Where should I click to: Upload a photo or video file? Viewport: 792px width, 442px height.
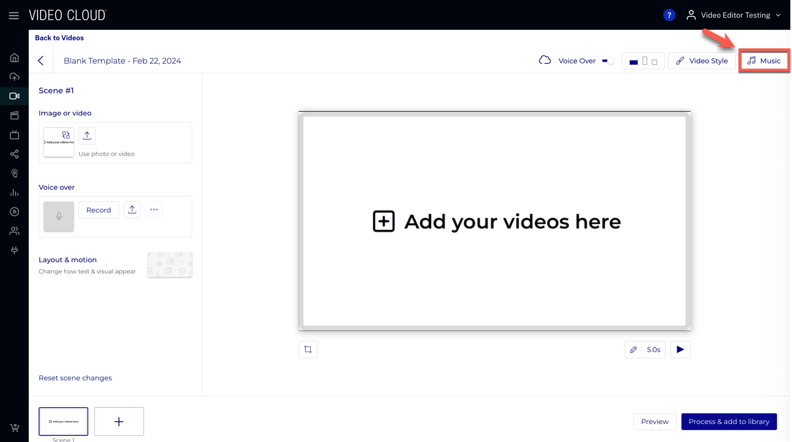[87, 136]
